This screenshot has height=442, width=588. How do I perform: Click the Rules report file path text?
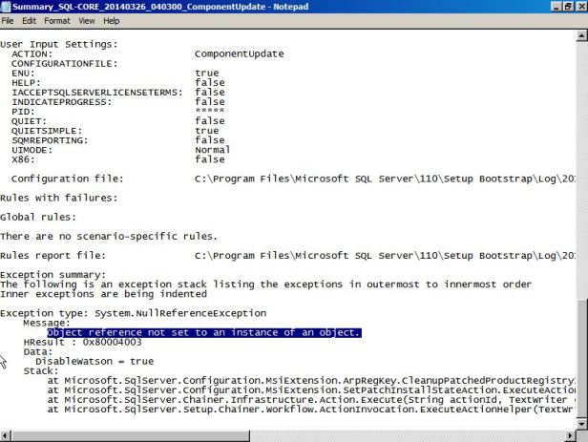[385, 256]
